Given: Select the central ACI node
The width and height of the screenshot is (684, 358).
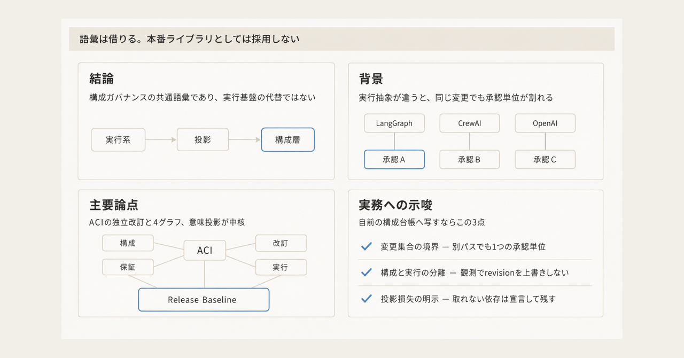Looking at the screenshot, I should (205, 250).
